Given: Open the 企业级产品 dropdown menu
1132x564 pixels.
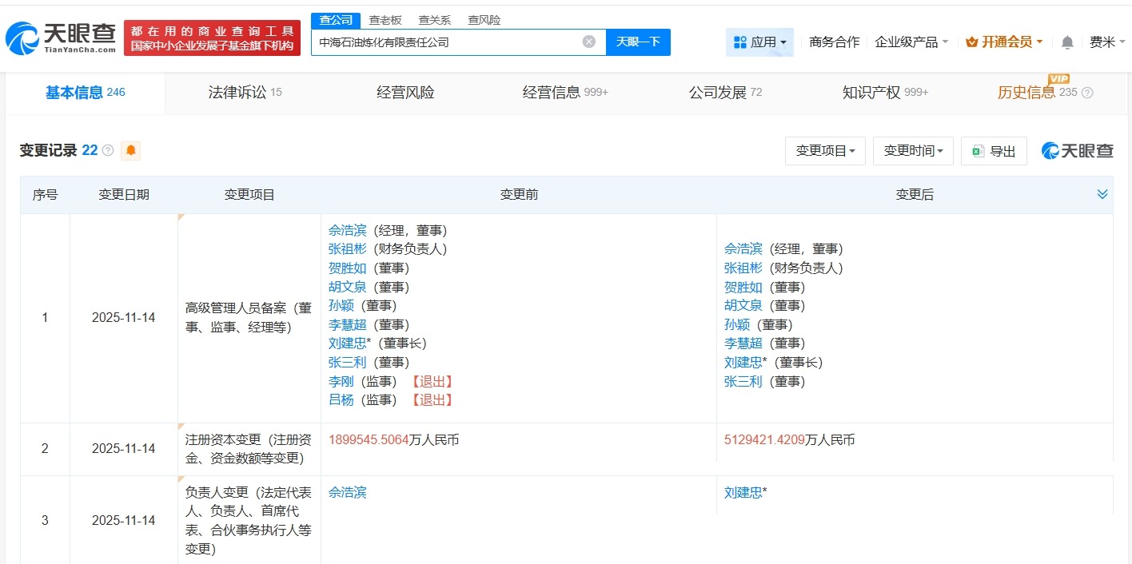Looking at the screenshot, I should pyautogui.click(x=911, y=42).
